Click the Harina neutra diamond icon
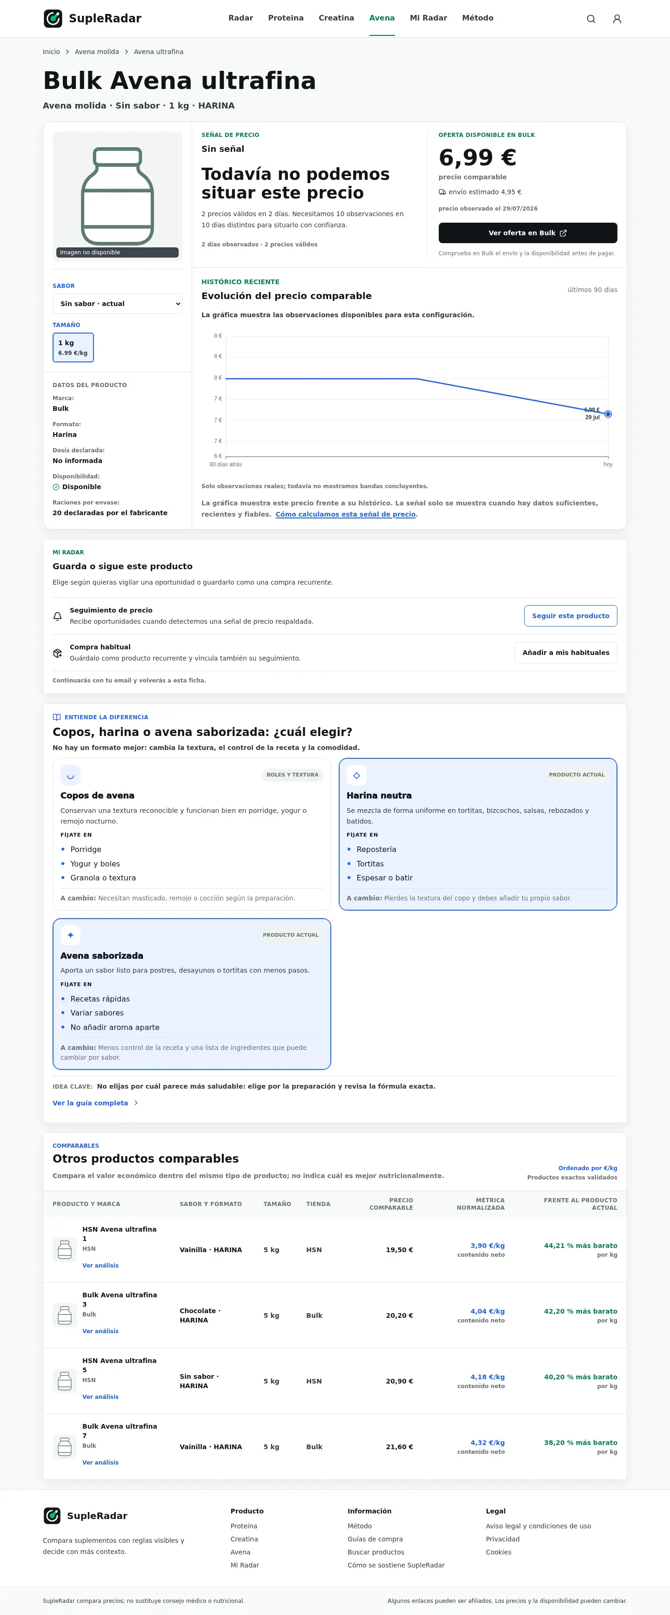 [356, 776]
